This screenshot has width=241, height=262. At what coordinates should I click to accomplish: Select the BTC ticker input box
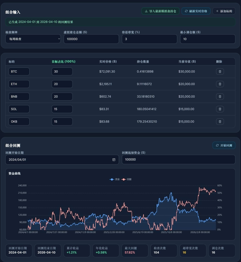pyautogui.click(x=19, y=72)
